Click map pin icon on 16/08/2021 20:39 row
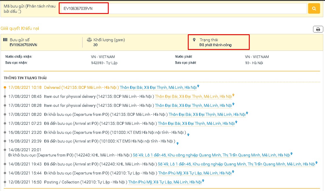Image resolution: width=325 pixels, height=191 pixels. [177, 143]
